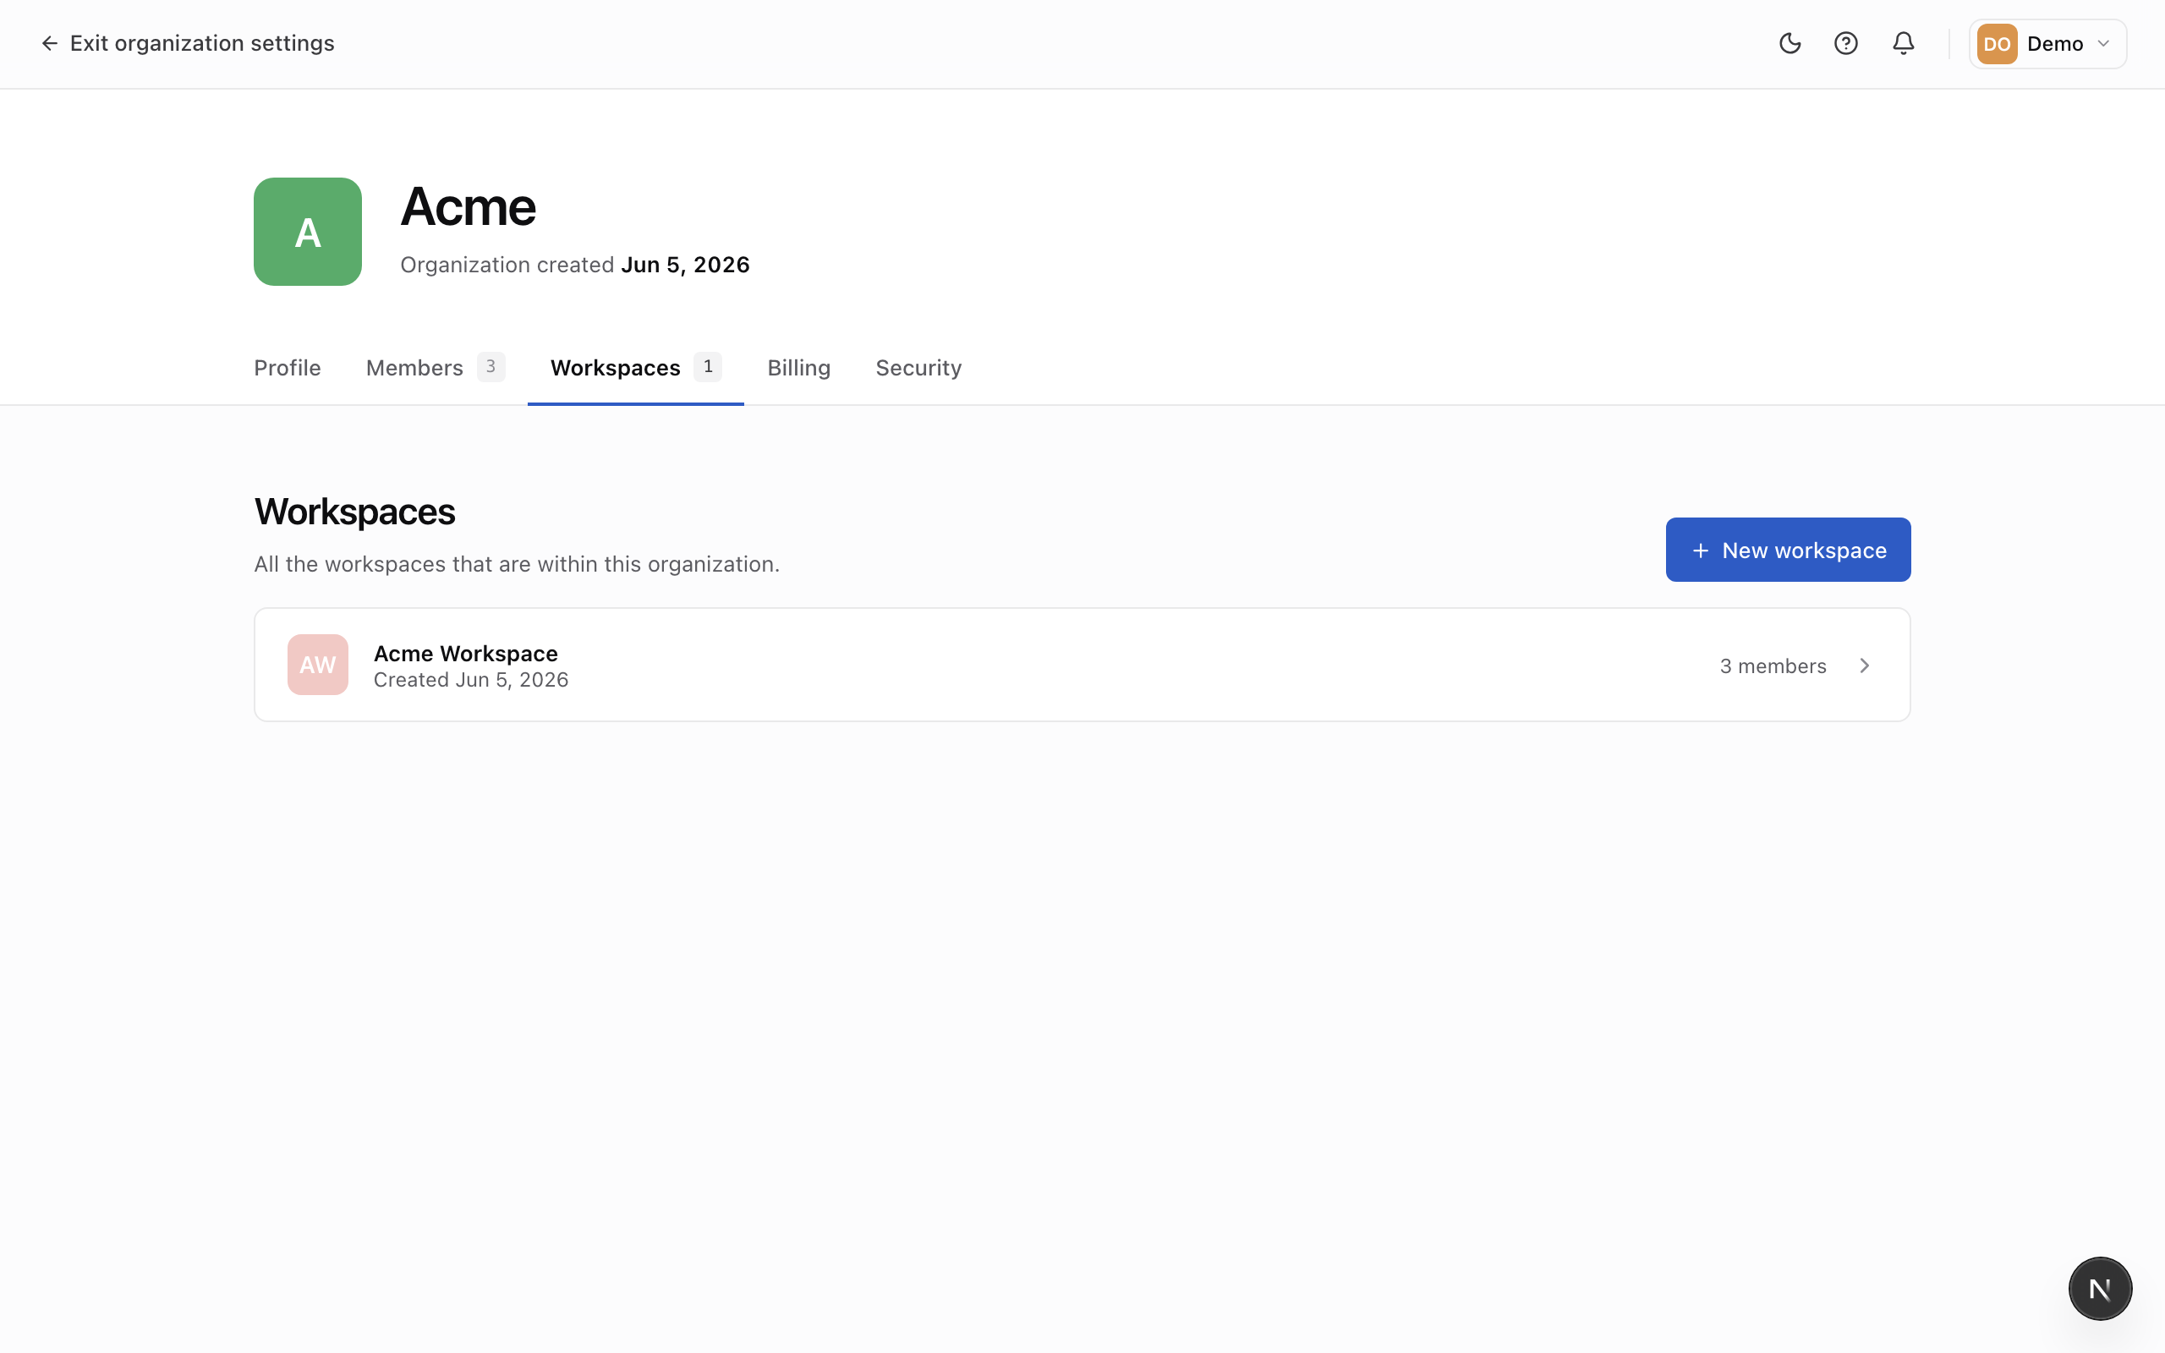Click the workspaces description sentence
This screenshot has height=1353, width=2165.
[x=517, y=565]
